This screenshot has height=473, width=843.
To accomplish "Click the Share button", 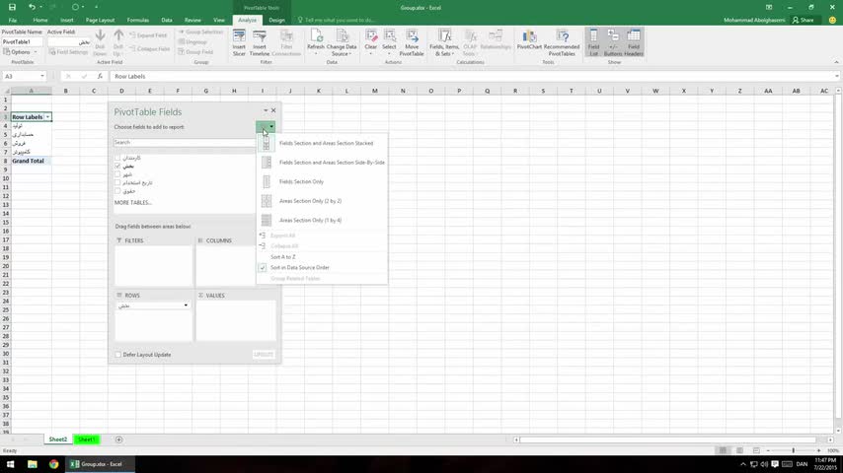I will (804, 20).
